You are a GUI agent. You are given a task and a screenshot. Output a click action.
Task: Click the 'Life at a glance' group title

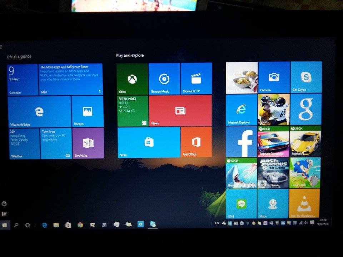[x=19, y=57]
